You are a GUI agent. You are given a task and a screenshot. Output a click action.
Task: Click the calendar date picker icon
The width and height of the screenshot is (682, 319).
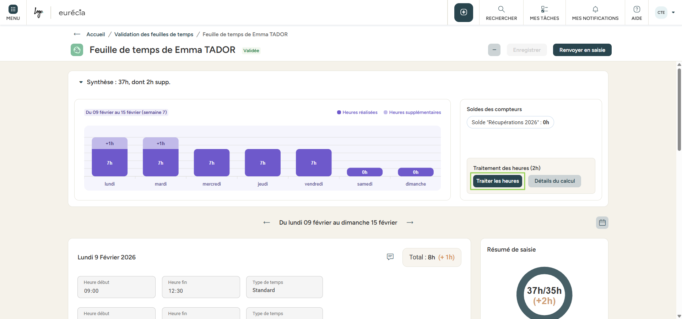pos(602,223)
